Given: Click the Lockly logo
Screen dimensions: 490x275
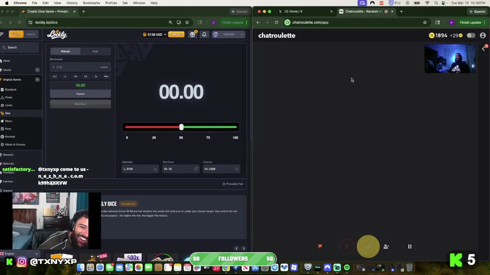Looking at the screenshot, I should (57, 34).
